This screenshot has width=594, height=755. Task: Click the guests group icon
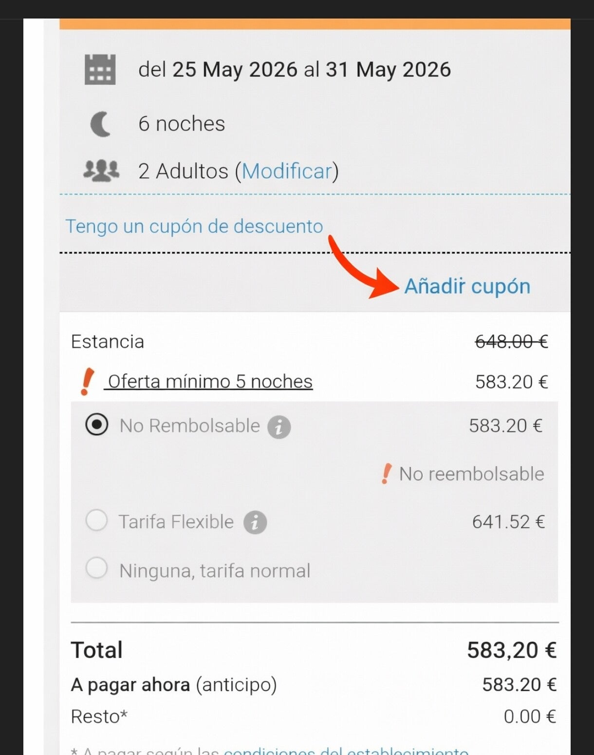(101, 171)
